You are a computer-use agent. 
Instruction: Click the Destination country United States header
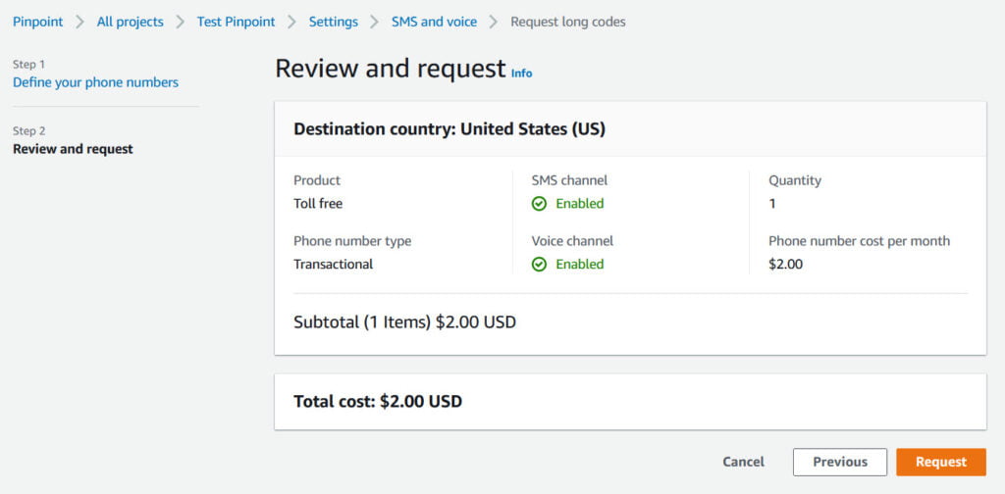click(450, 129)
